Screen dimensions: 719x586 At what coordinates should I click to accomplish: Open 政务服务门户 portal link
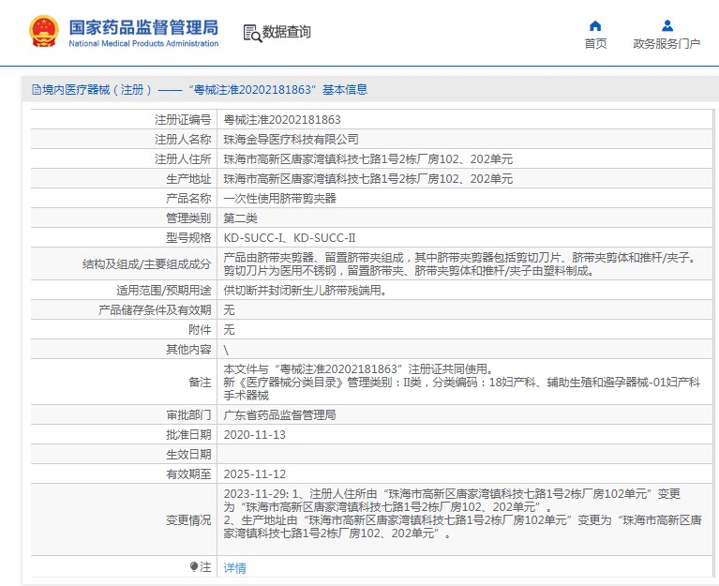(667, 43)
